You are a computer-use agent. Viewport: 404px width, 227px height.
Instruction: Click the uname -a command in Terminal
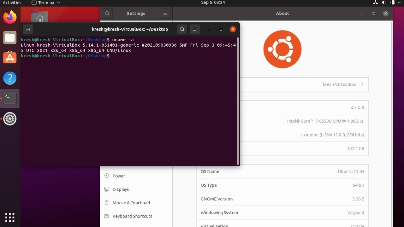coord(123,40)
